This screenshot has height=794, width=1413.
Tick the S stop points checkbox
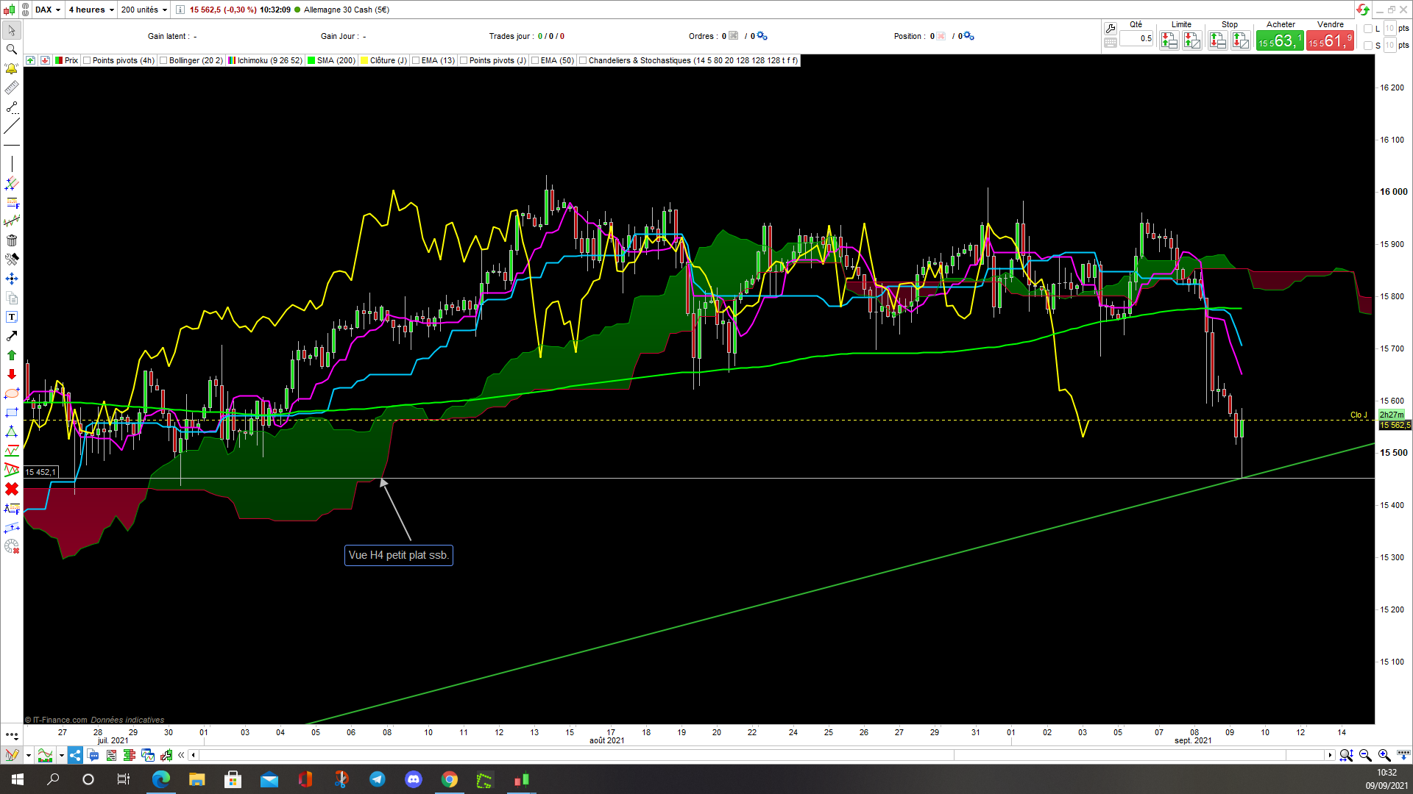[1368, 46]
